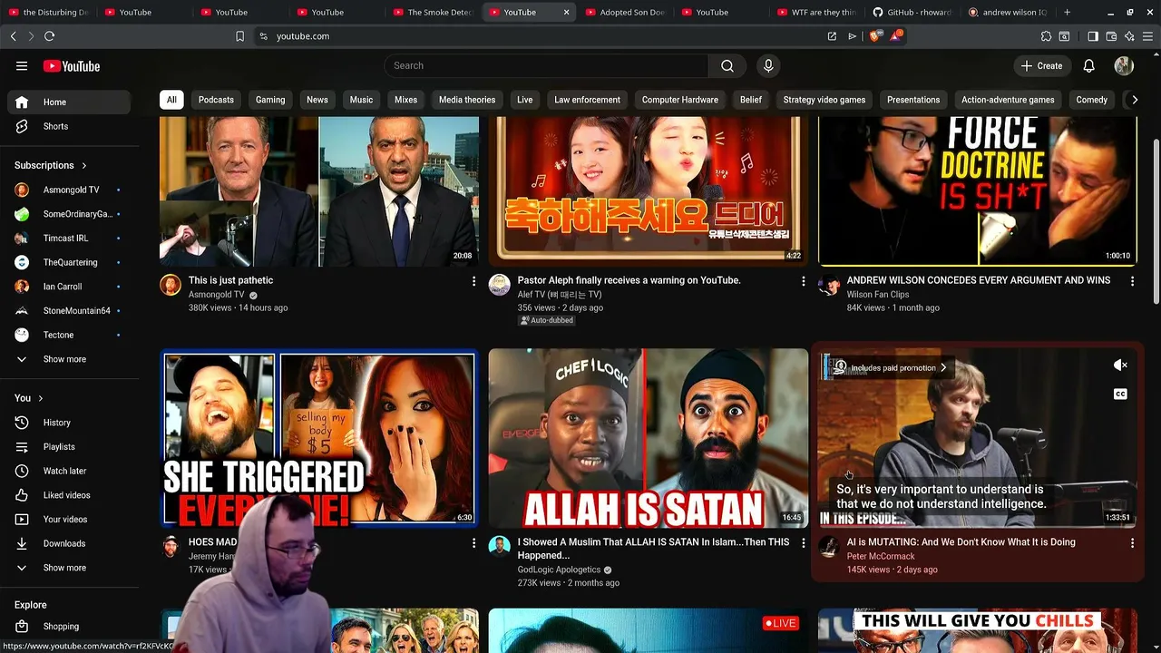Select the All filter chip
Image resolution: width=1161 pixels, height=653 pixels.
click(171, 100)
